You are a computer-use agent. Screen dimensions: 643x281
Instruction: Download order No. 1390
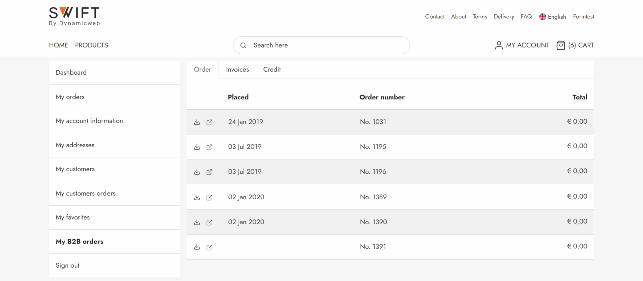[x=197, y=222]
